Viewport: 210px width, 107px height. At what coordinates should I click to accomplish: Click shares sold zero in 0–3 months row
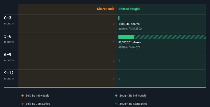coord(114,24)
